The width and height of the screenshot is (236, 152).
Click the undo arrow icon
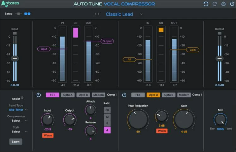206,4
